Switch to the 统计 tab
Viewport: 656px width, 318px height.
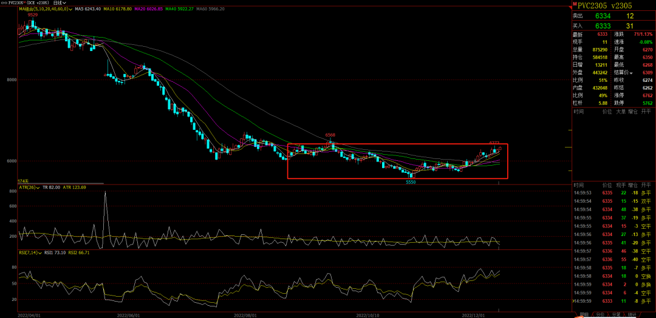(632, 314)
